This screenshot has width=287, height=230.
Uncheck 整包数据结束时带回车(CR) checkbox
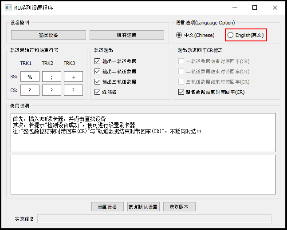pos(181,92)
